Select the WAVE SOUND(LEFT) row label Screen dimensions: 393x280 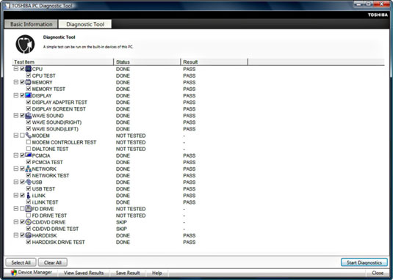click(55, 129)
